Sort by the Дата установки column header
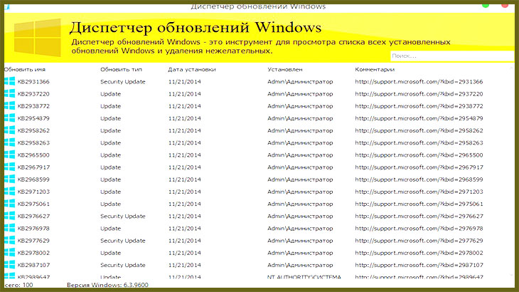Image resolution: width=519 pixels, height=292 pixels. (192, 70)
